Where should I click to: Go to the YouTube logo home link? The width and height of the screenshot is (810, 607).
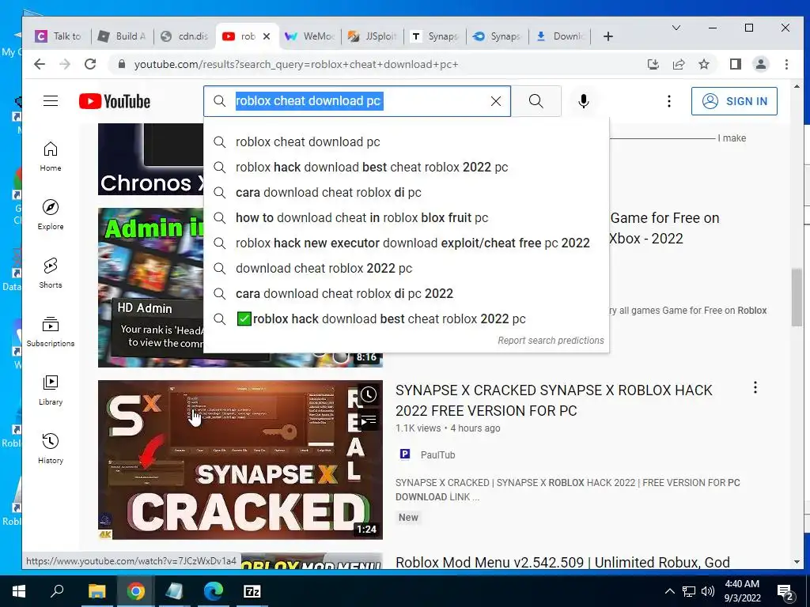[x=115, y=101]
